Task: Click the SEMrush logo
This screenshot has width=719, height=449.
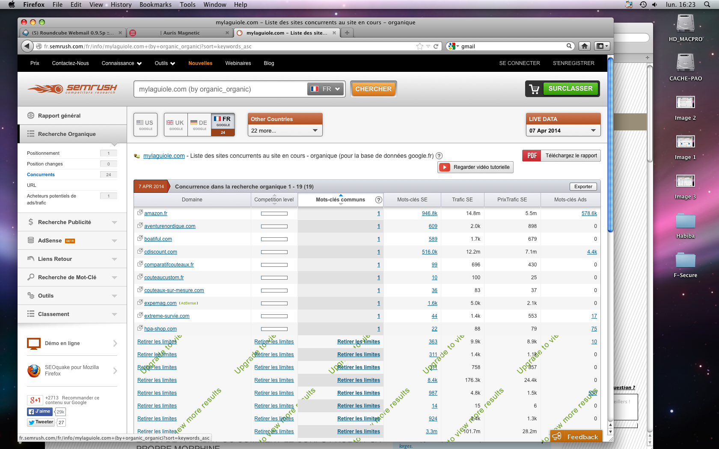Action: (x=72, y=89)
